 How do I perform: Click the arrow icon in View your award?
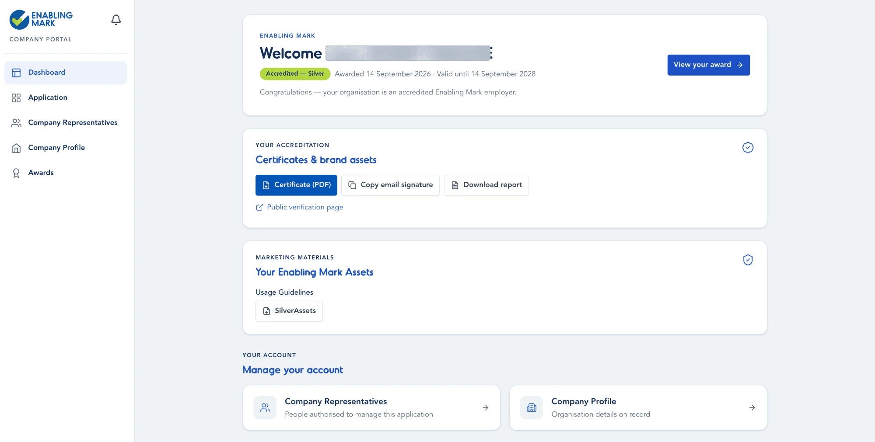pos(740,65)
